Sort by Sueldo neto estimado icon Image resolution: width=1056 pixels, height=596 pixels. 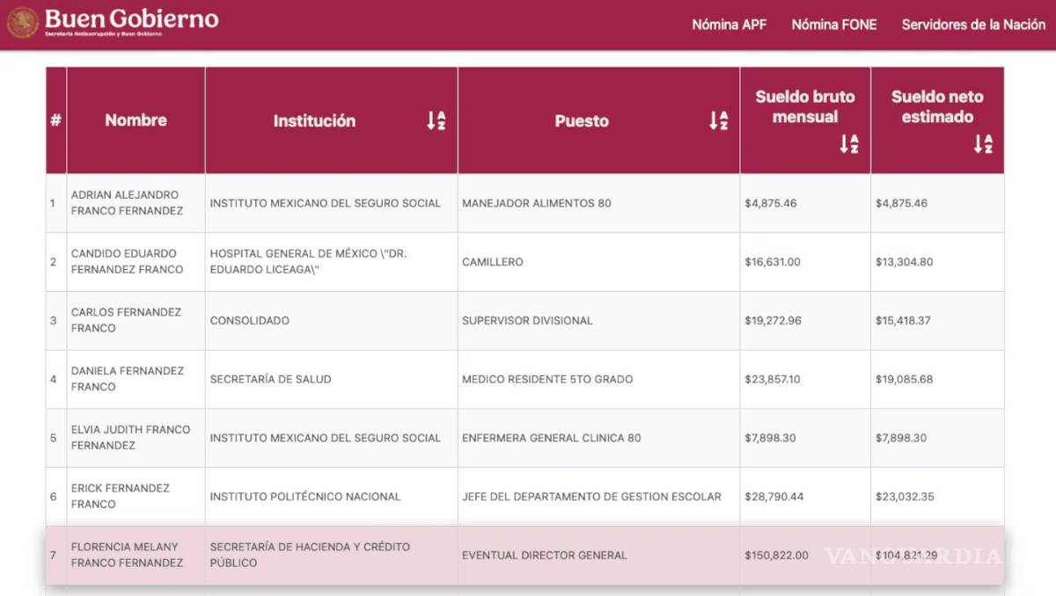click(982, 144)
